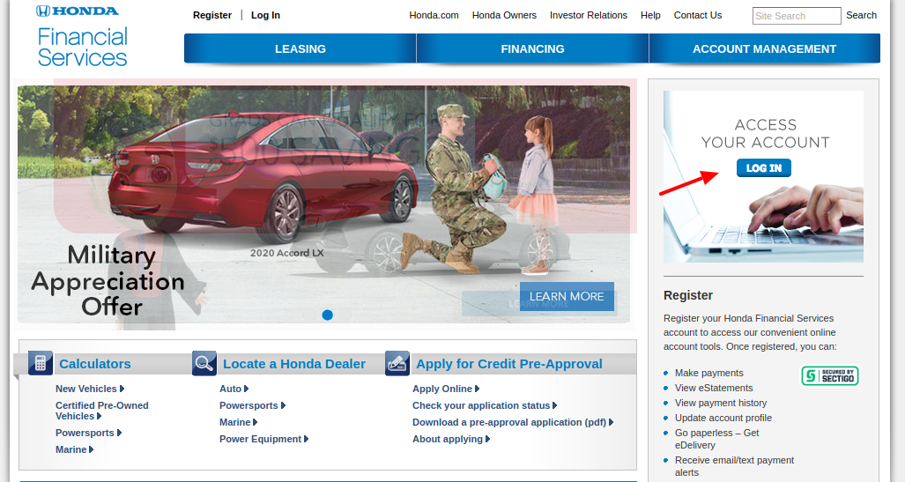Click the Access Your Account laptop image
Viewport: 905px width, 482px height.
[x=763, y=176]
